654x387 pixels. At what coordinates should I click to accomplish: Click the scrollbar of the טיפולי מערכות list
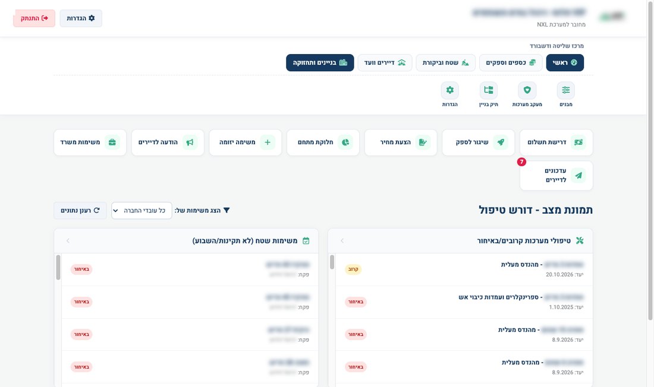coord(332,262)
